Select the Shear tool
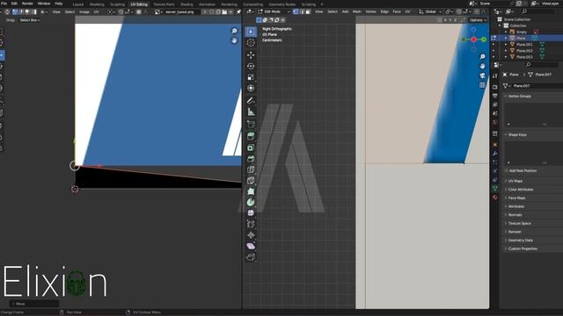563x316 pixels. (x=251, y=246)
